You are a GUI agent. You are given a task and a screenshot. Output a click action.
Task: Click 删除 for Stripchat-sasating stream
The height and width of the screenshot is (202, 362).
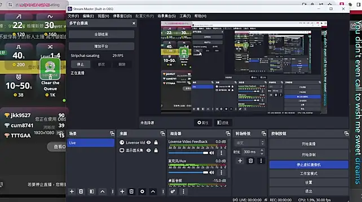(122, 65)
